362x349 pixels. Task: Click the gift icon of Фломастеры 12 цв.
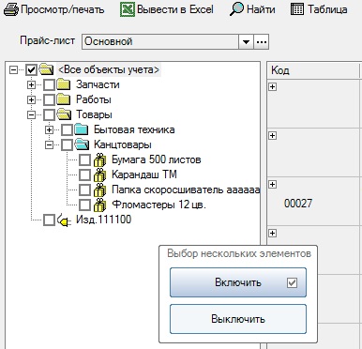(99, 205)
